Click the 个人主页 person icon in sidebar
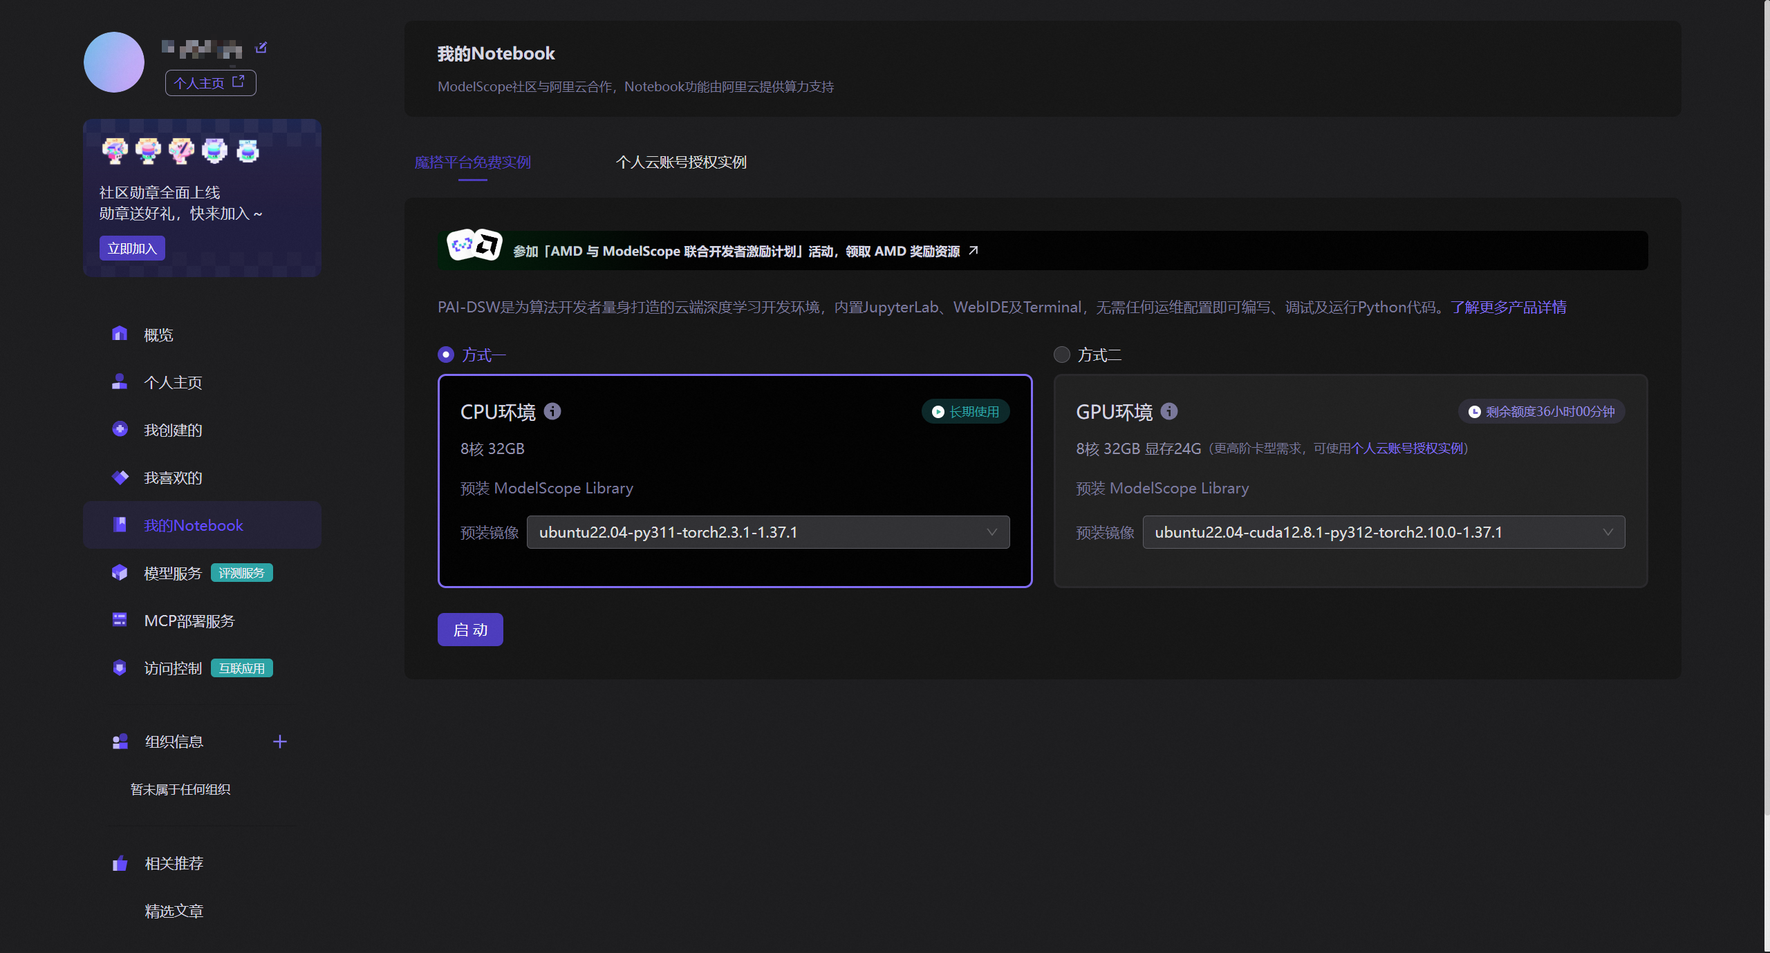Screen dimensions: 1770x953 120,381
